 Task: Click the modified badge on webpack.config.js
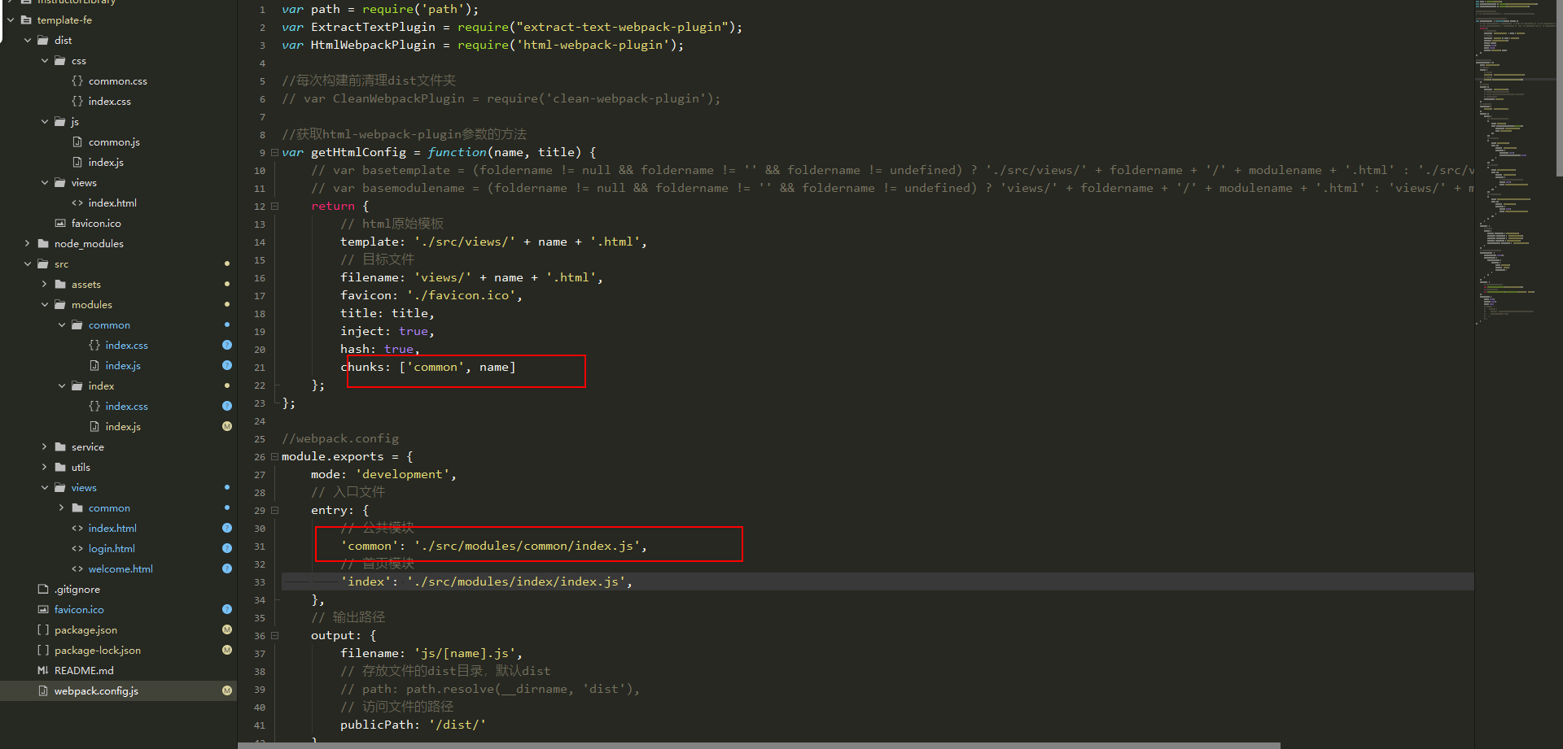[227, 690]
